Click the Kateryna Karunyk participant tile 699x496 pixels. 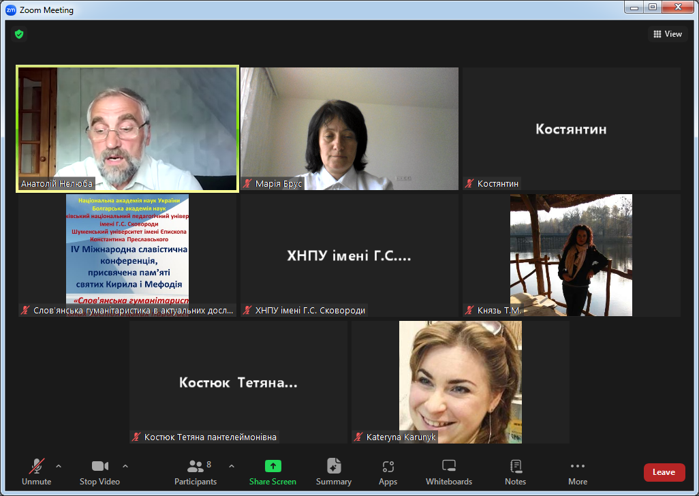[x=461, y=382]
